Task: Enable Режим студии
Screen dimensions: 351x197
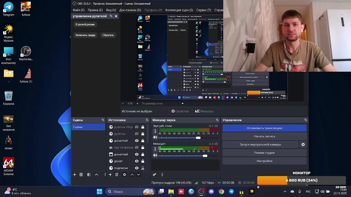Action: (264, 153)
